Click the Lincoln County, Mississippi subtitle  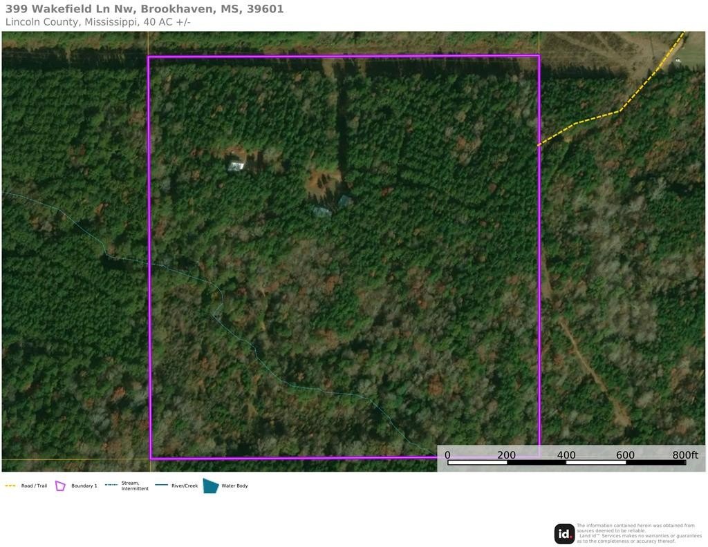click(x=97, y=22)
